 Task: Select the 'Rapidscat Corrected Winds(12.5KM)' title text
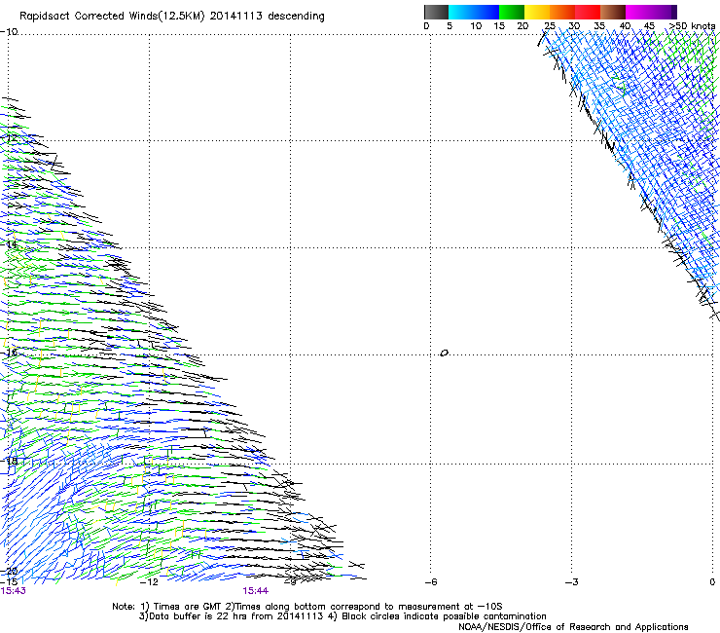(112, 17)
